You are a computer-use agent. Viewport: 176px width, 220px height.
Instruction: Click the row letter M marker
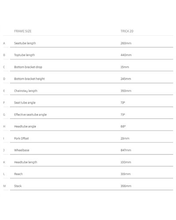[x=4, y=186]
